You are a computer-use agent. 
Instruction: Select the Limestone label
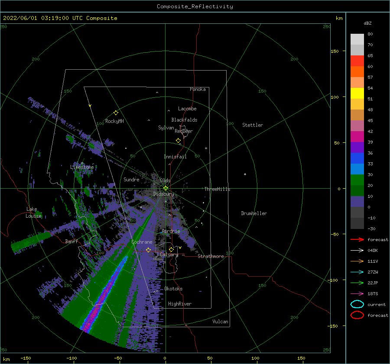tap(82, 167)
